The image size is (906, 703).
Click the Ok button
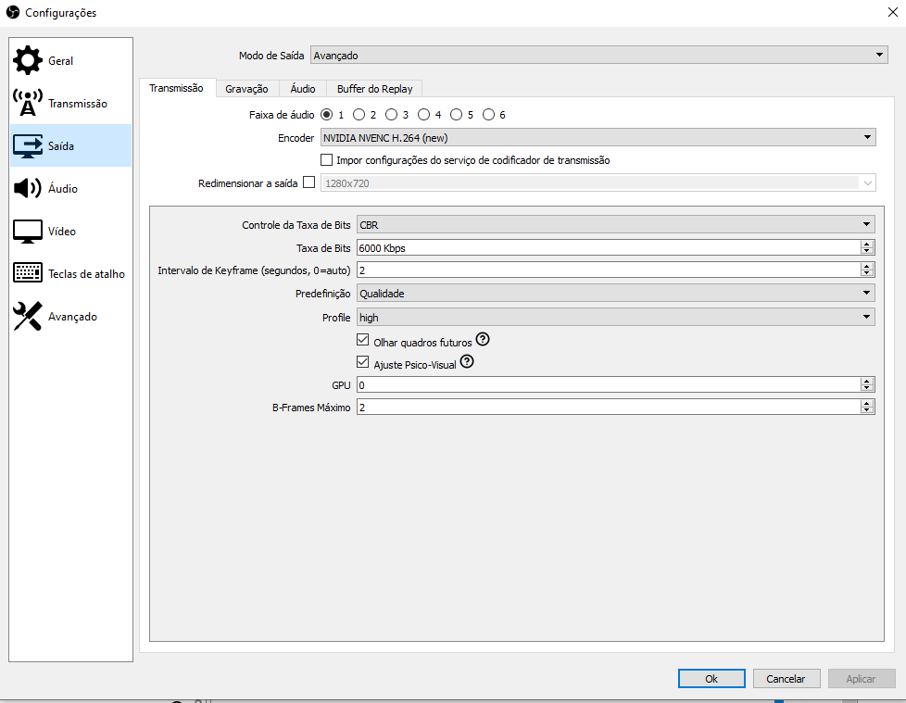(x=711, y=679)
